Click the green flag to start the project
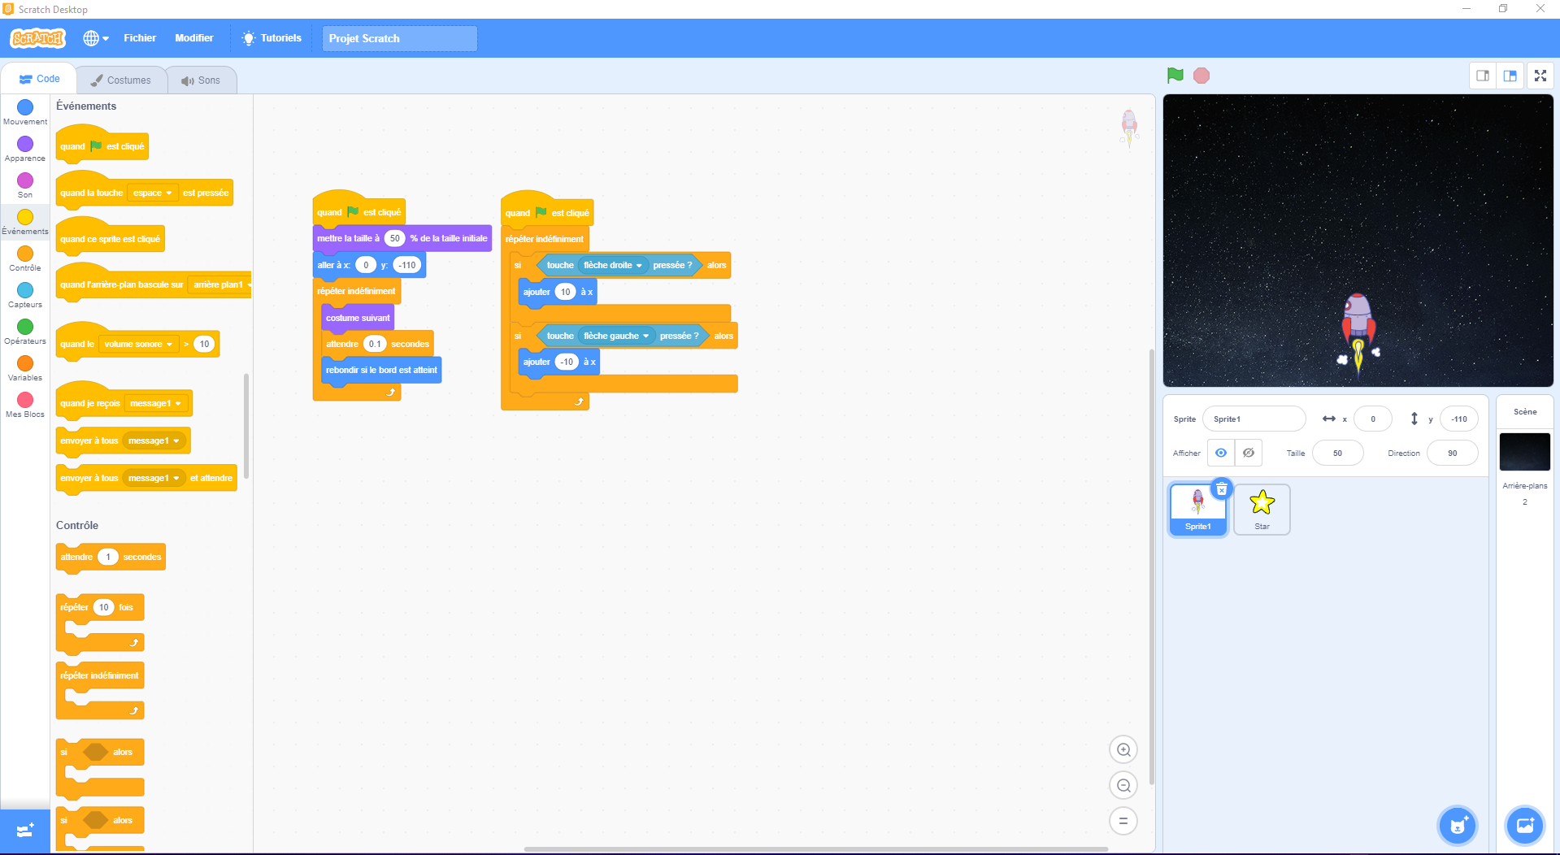 pos(1175,76)
